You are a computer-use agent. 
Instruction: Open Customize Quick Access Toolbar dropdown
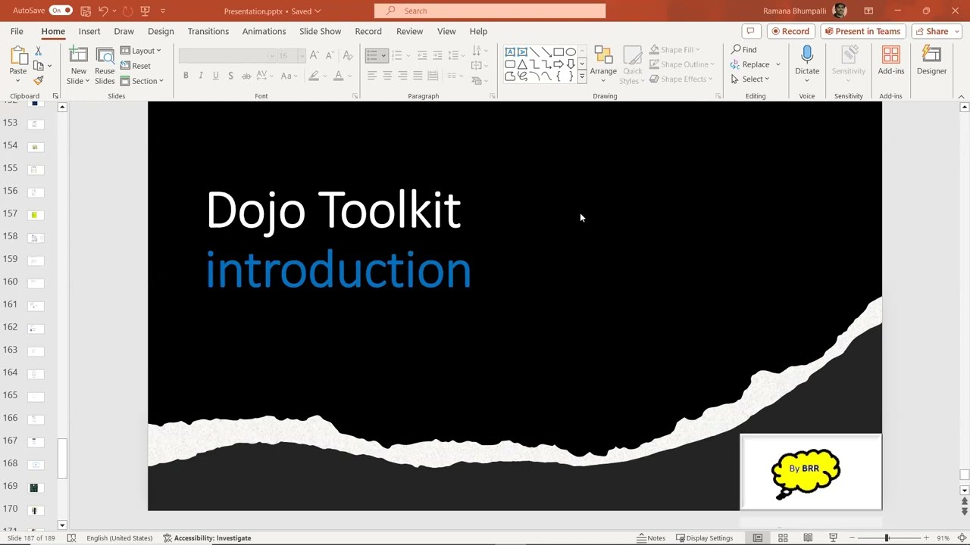(162, 11)
